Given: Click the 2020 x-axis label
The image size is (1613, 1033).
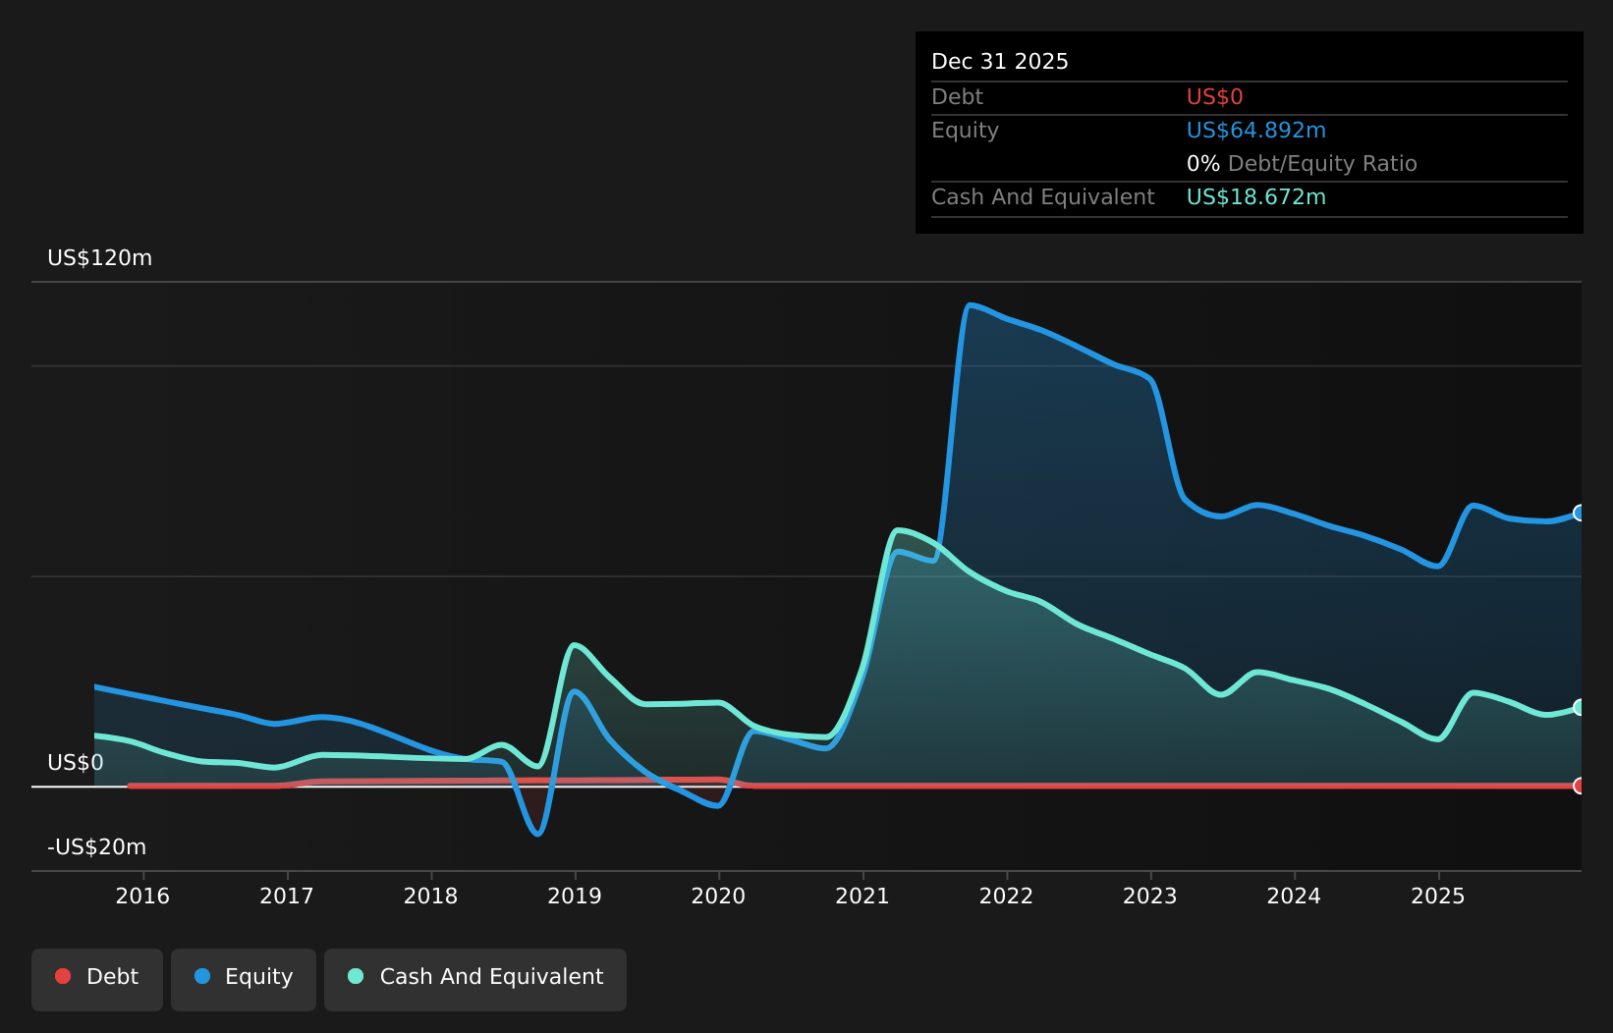Looking at the screenshot, I should 718,896.
